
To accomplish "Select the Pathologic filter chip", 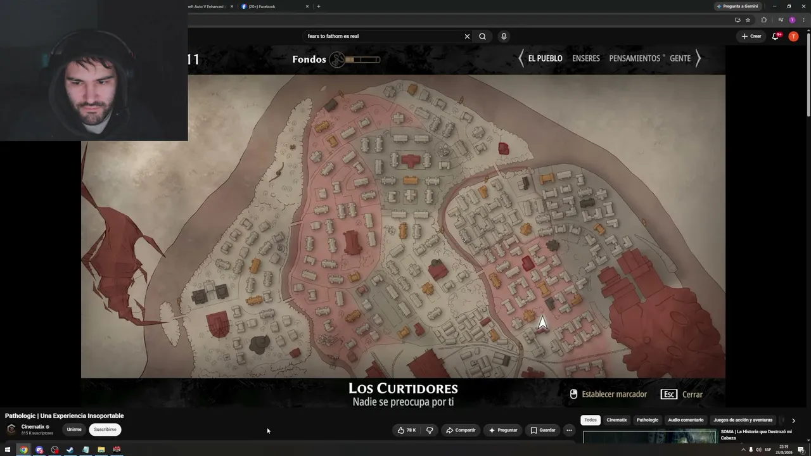I will (x=648, y=420).
